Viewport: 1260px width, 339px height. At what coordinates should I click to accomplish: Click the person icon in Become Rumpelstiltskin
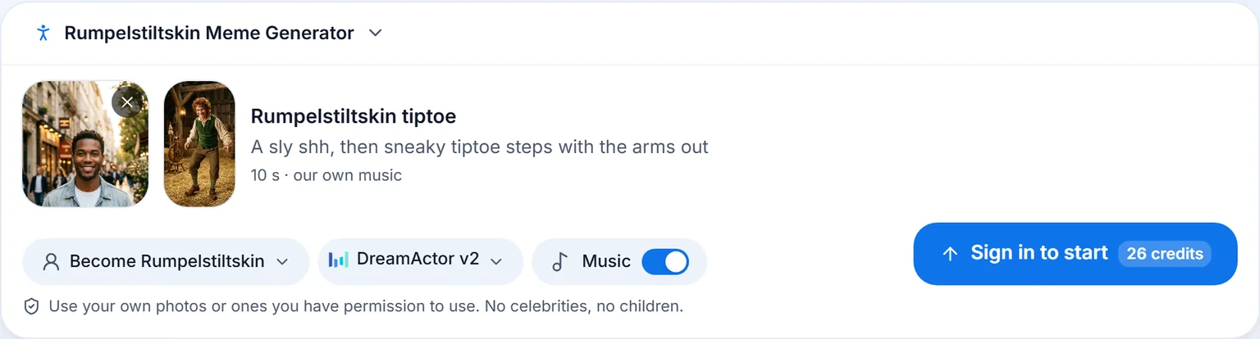click(x=52, y=261)
